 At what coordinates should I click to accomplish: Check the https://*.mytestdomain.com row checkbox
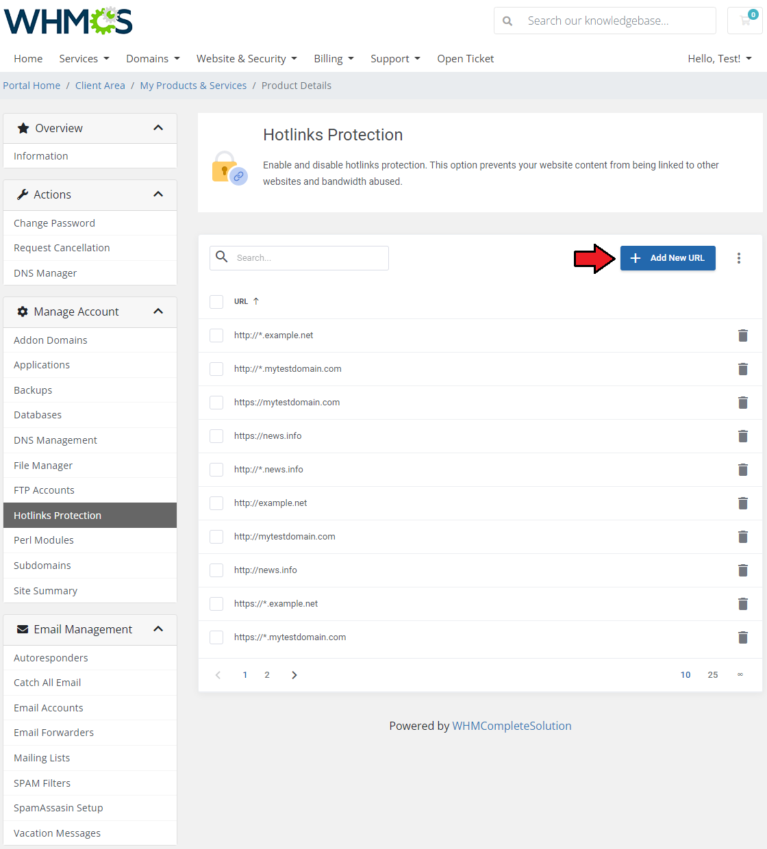click(216, 637)
